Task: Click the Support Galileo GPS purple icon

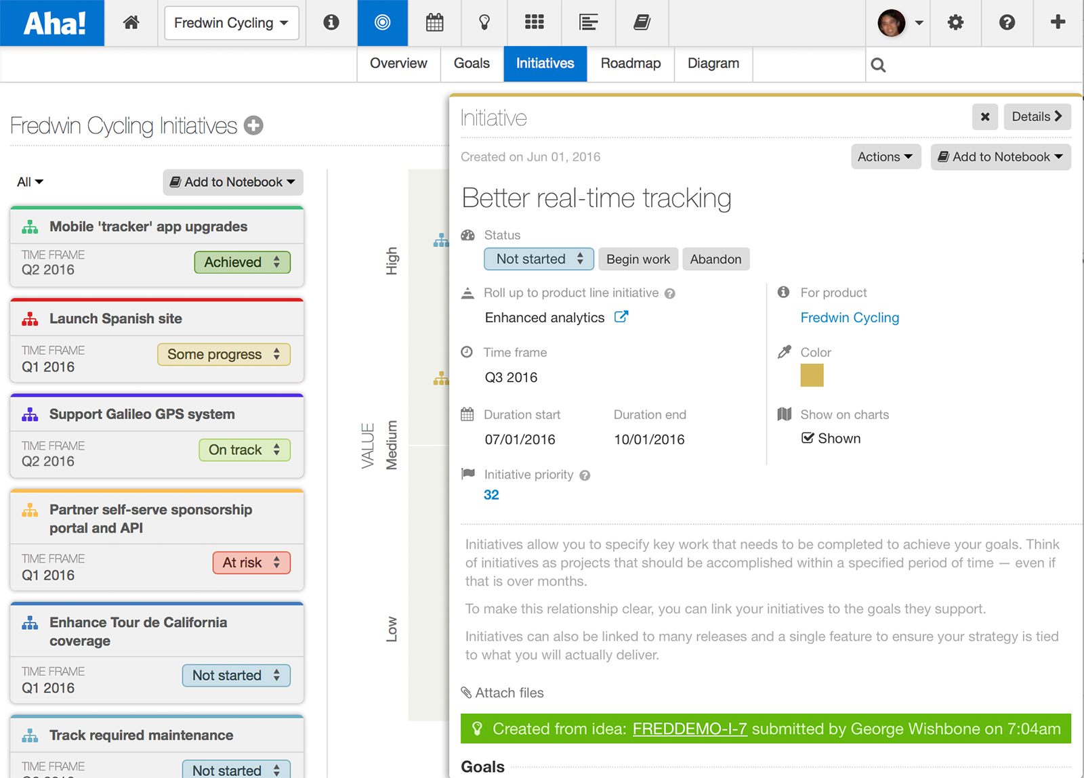Action: 30,414
